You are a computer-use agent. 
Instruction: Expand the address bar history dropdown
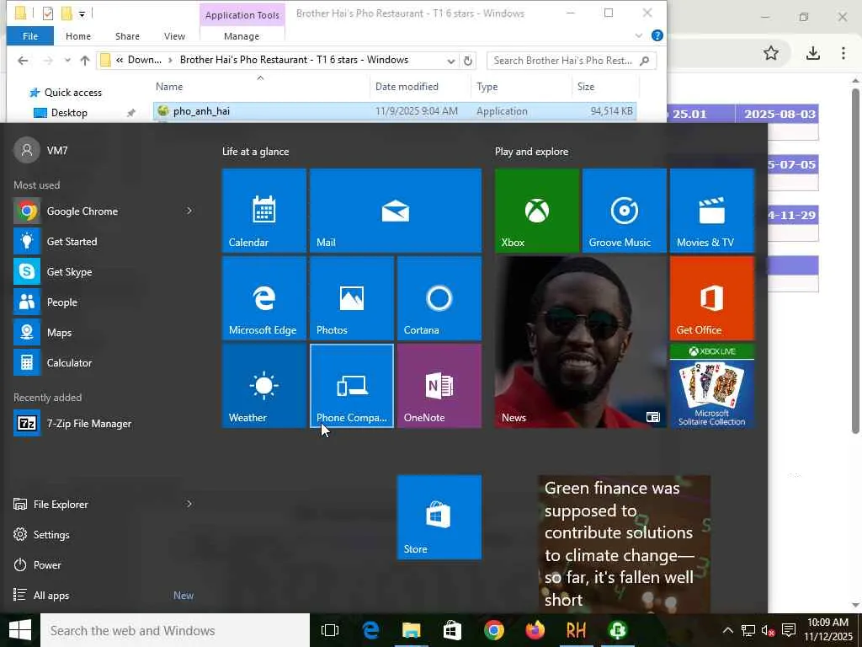coord(451,61)
